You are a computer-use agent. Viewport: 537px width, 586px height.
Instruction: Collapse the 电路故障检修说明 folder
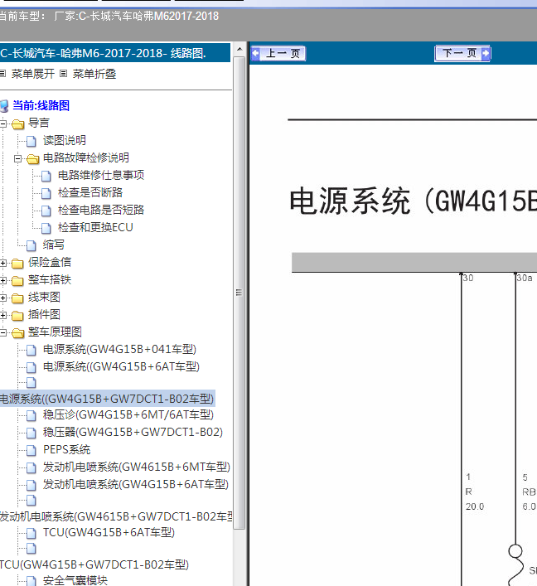coord(17,158)
